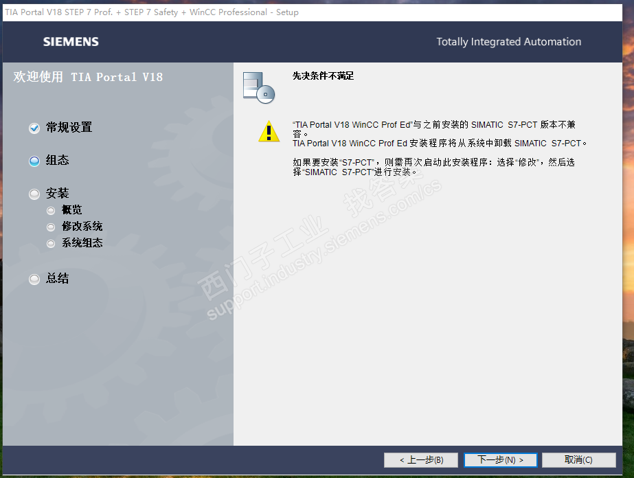Click the 先决条件不满足 heading
The width and height of the screenshot is (634, 478).
click(323, 76)
